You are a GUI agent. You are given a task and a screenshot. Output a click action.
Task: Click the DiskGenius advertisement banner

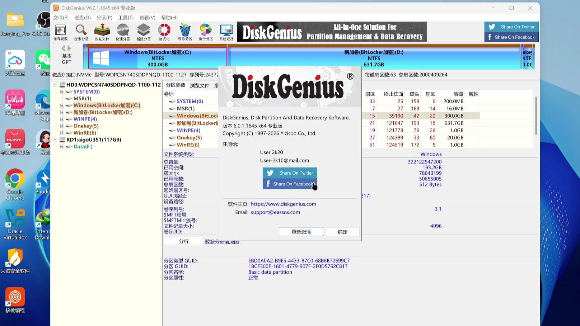pyautogui.click(x=332, y=32)
